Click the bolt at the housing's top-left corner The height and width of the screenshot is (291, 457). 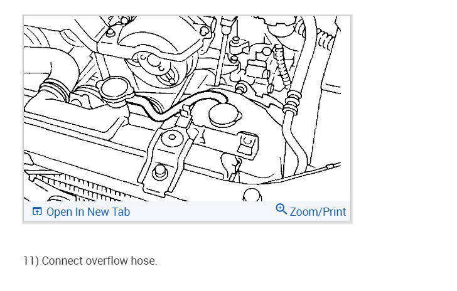click(x=110, y=33)
